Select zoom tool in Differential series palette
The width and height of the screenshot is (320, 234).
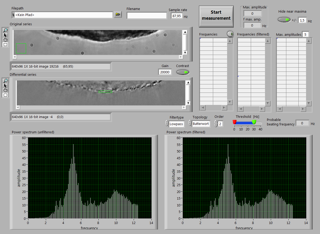5,81
